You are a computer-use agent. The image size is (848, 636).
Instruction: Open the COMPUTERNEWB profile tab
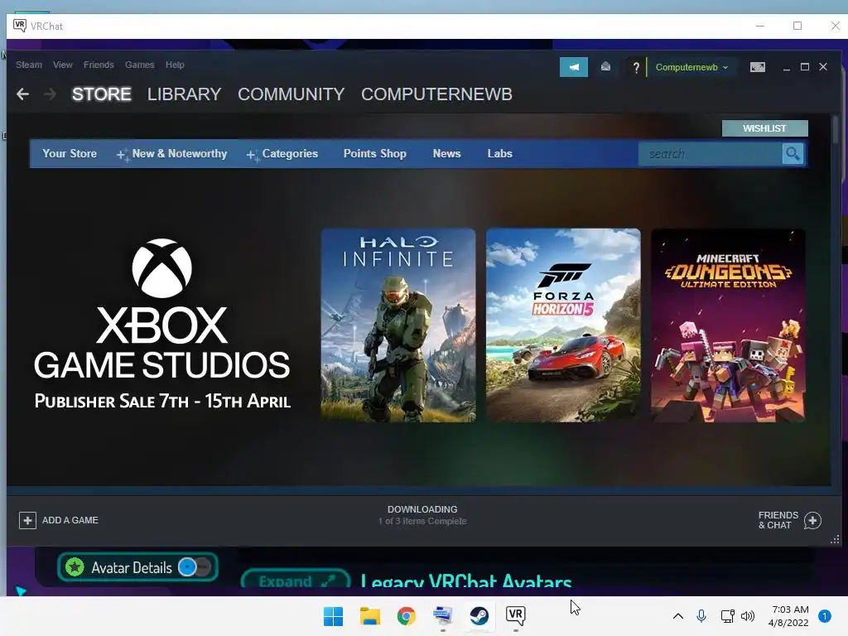(436, 94)
